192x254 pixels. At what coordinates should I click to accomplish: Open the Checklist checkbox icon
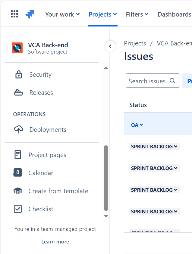coord(18,209)
